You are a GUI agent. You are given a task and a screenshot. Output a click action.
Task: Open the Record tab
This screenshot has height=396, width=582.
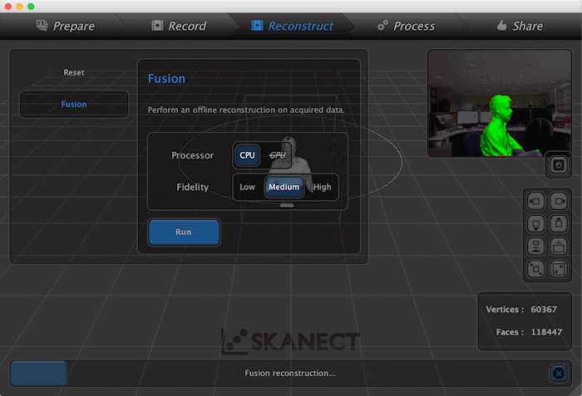[x=179, y=26]
